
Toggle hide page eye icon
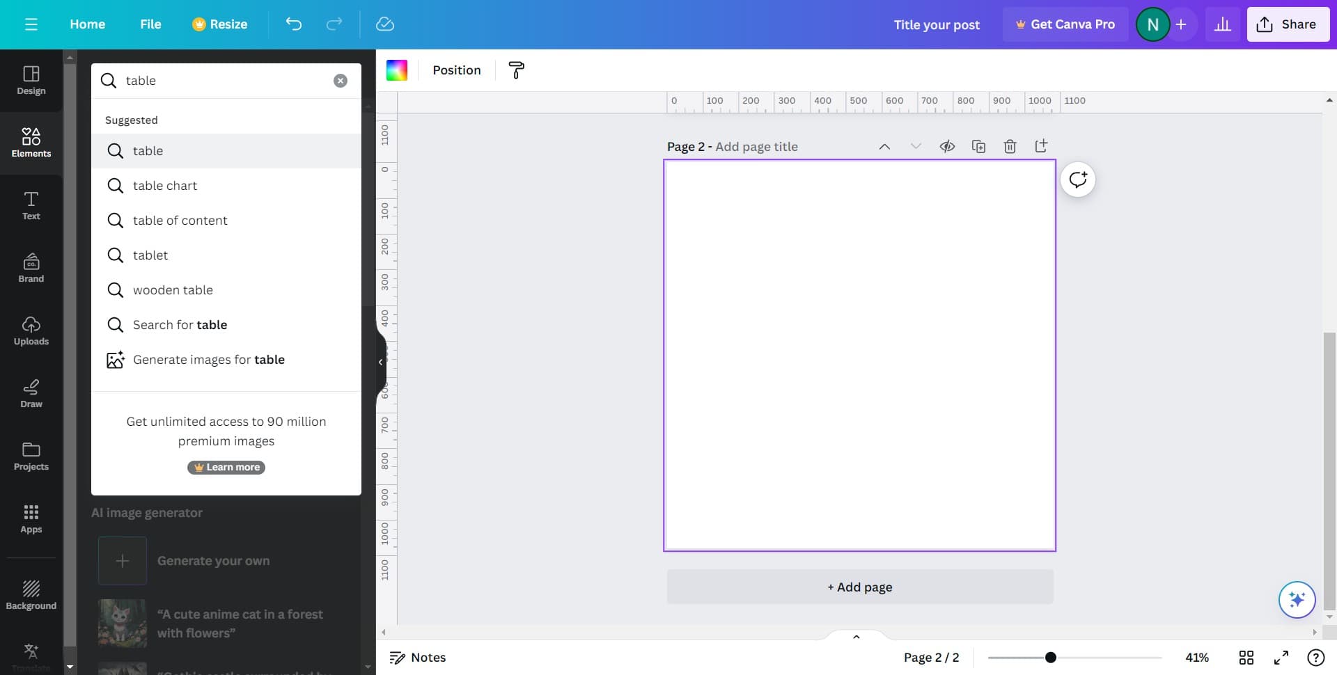coord(947,146)
